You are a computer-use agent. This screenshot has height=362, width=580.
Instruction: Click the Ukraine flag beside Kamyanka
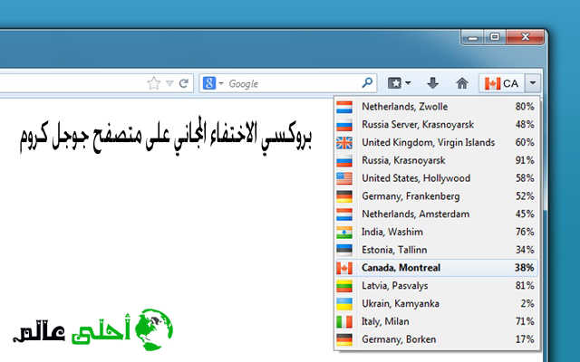click(x=344, y=304)
